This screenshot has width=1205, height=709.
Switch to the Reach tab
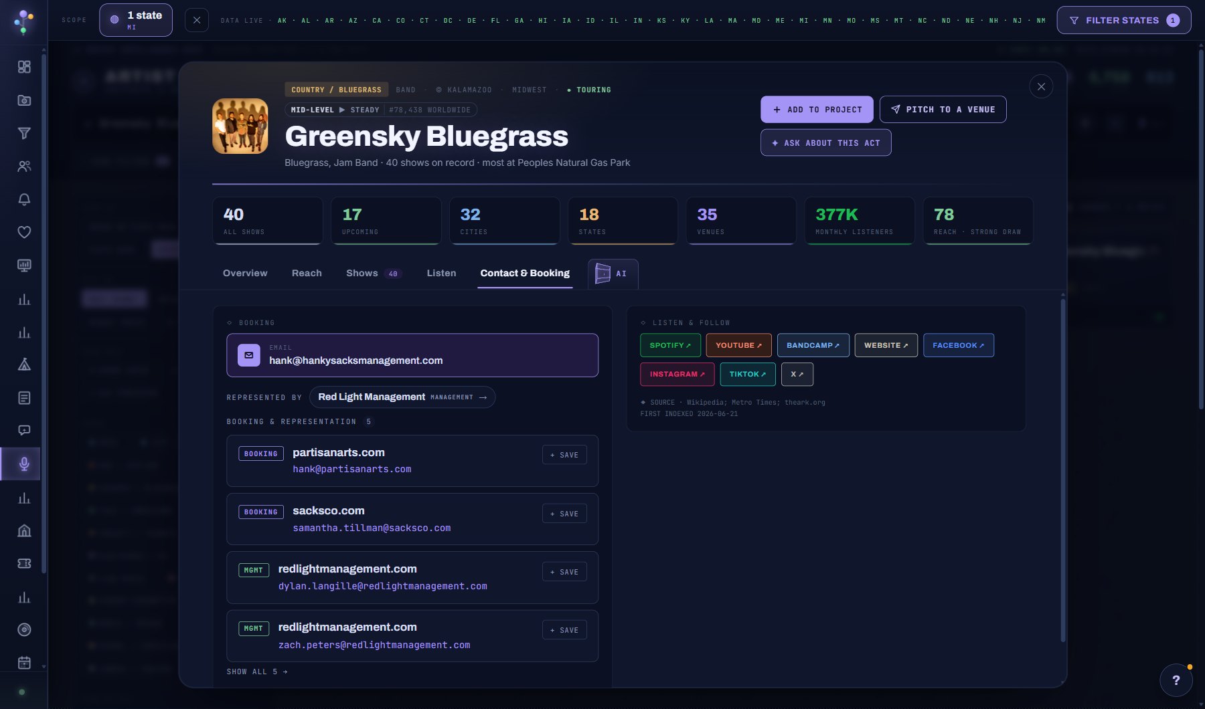tap(307, 273)
